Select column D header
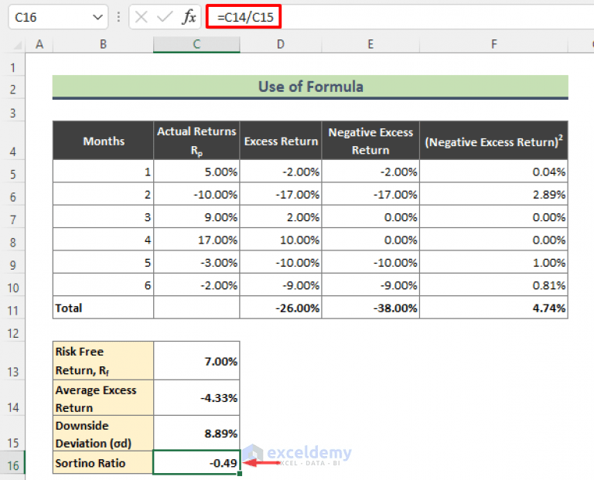 pos(281,45)
